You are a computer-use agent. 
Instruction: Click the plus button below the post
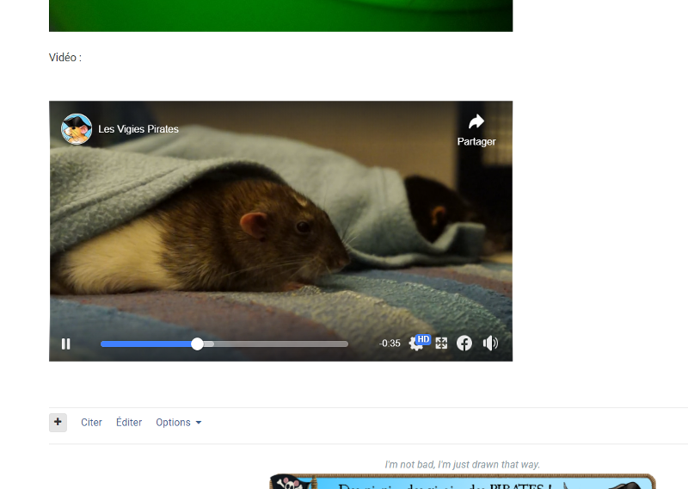[58, 422]
